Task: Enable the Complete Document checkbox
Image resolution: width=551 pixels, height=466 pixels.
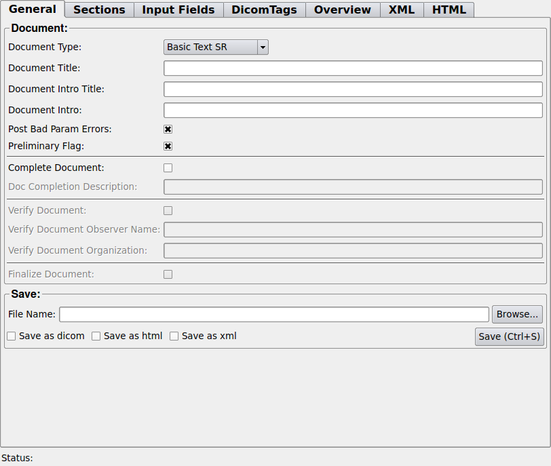Action: tap(168, 168)
